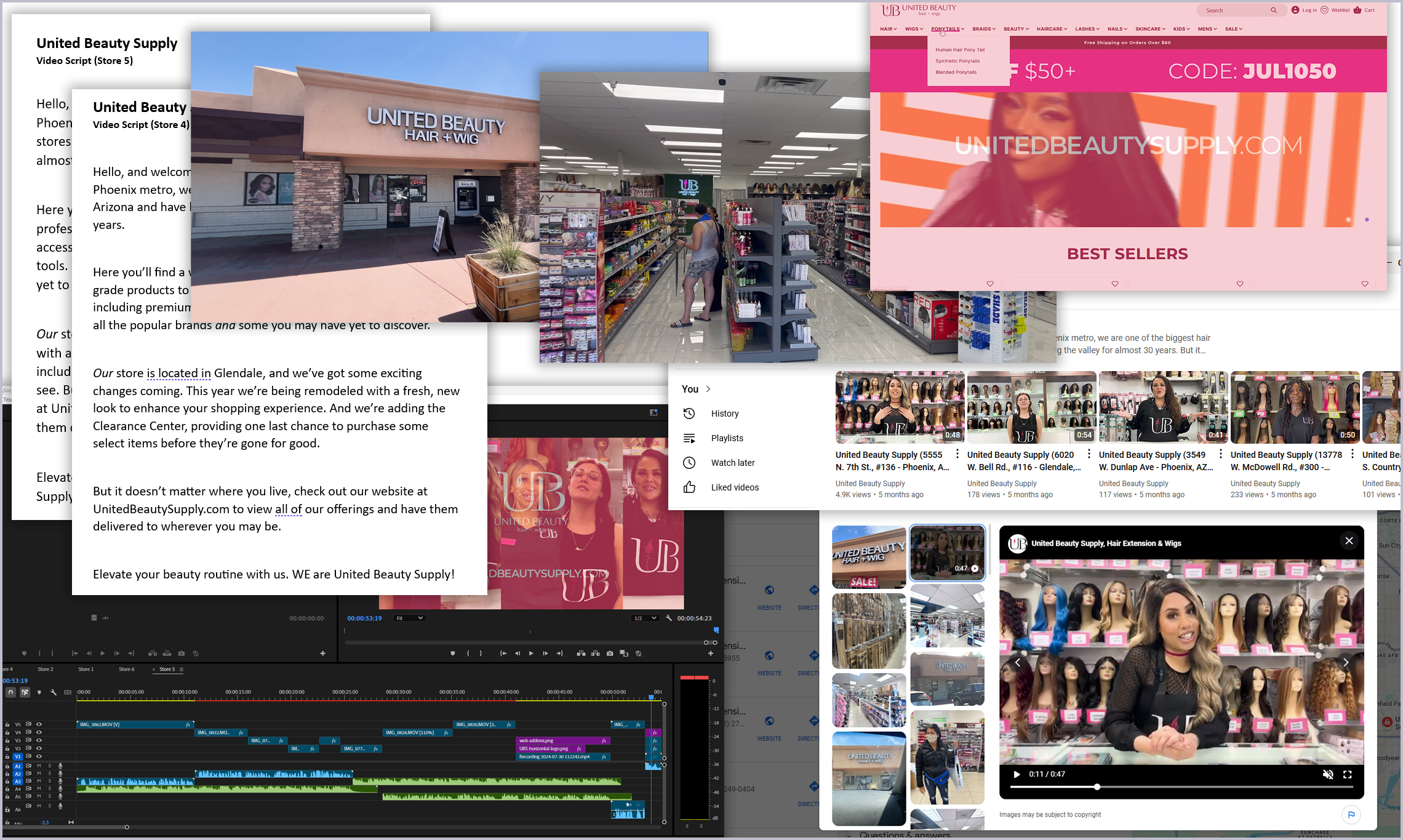
Task: Mute audio track A2
Action: 39,774
